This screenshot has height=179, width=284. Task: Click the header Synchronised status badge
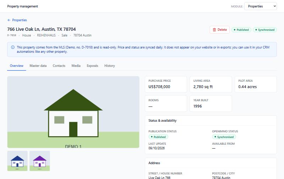[x=265, y=30]
